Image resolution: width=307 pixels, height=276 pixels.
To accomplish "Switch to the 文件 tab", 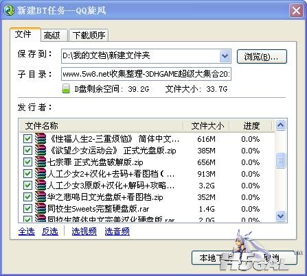I will point(25,35).
